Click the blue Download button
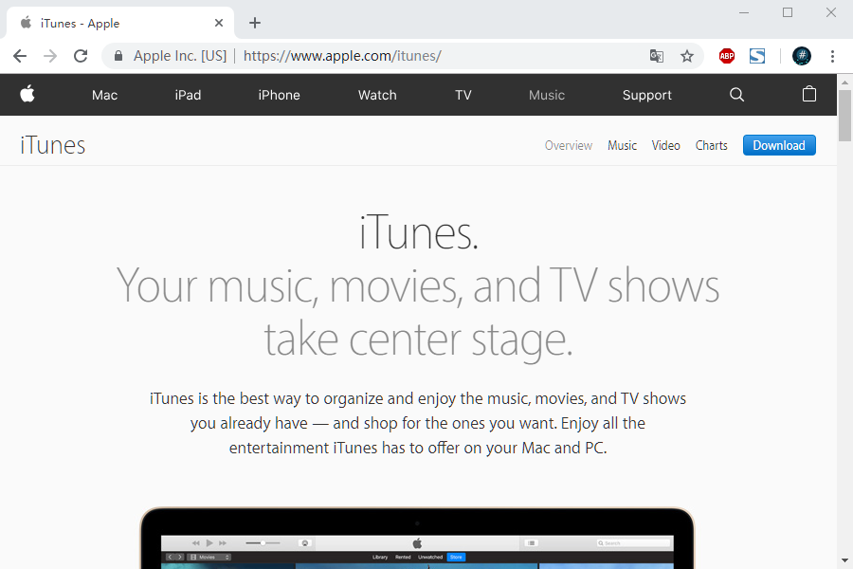Viewport: 853px width, 569px height. tap(779, 145)
